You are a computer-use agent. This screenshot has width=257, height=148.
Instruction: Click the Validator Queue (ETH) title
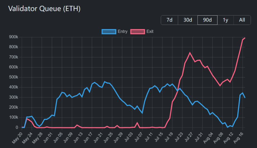pos(44,9)
